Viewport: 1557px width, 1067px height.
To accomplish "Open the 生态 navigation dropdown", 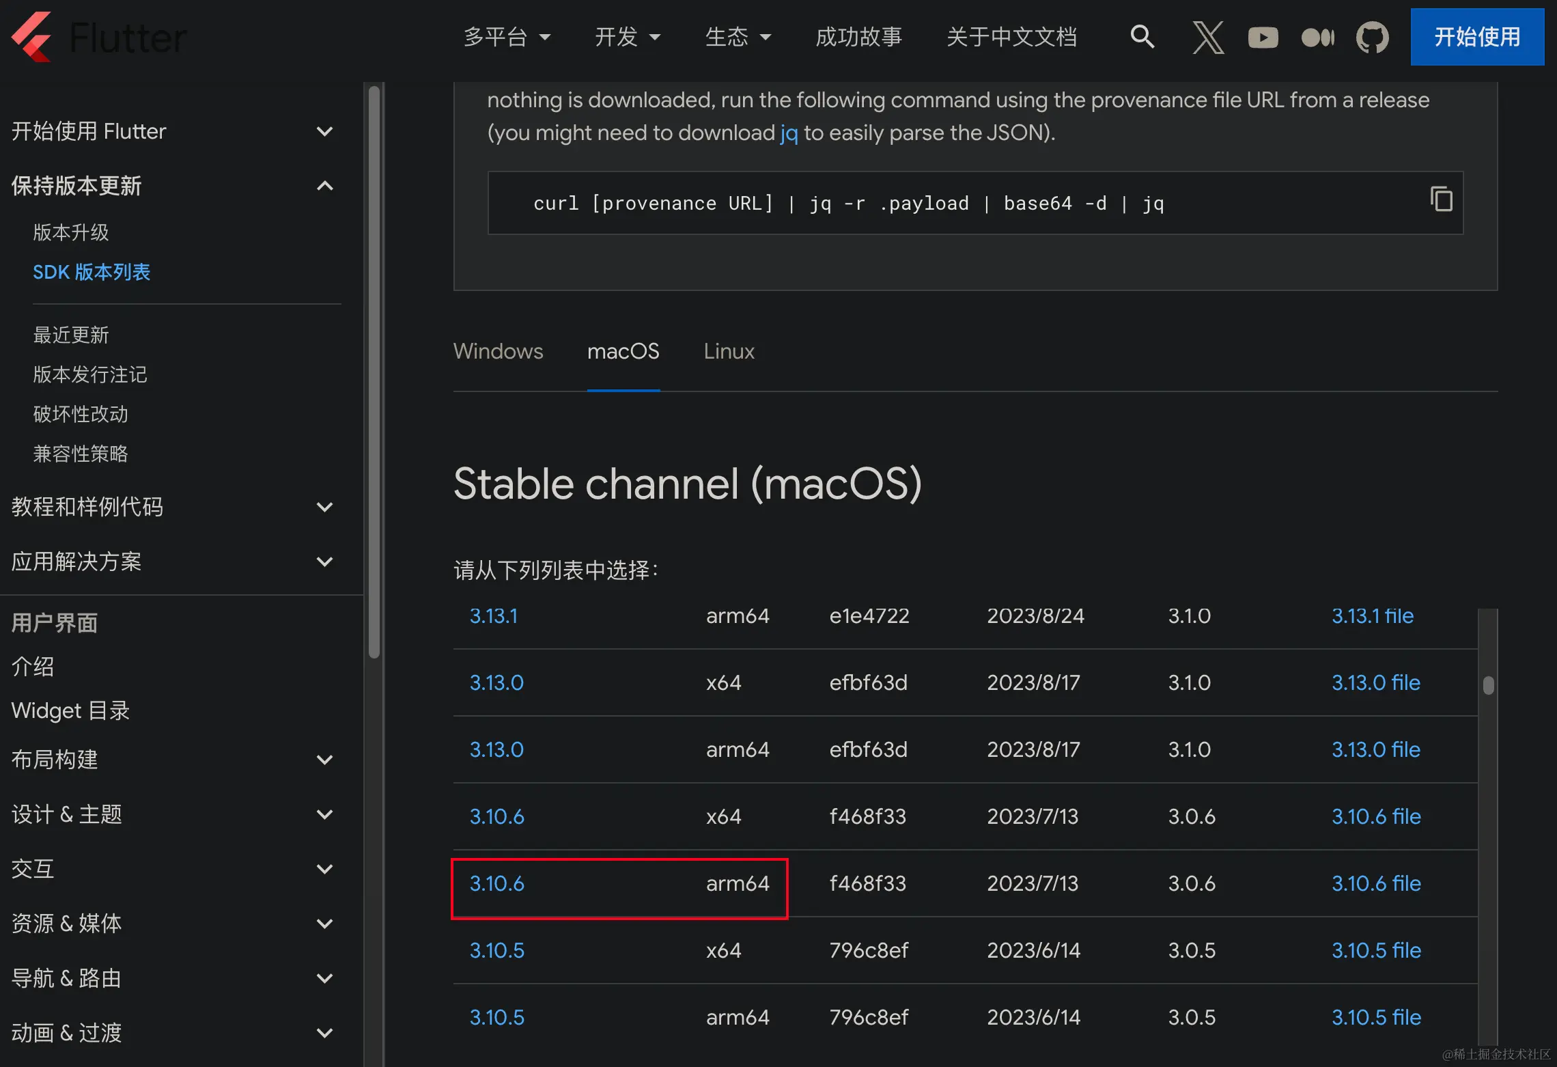I will point(738,37).
